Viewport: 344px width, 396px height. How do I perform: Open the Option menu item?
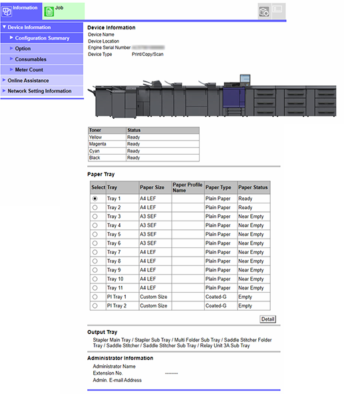[x=42, y=49]
